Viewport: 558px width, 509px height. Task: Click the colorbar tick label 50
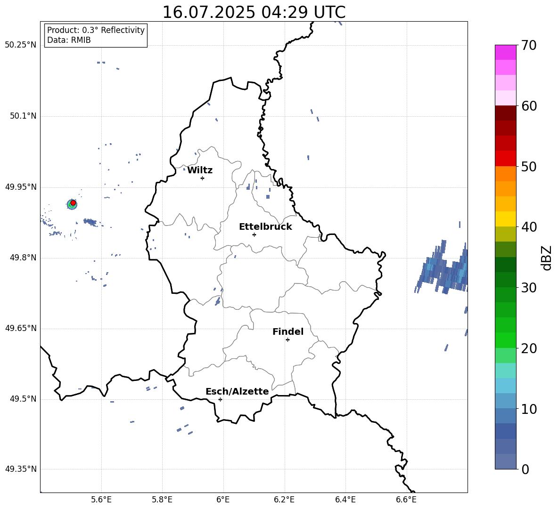click(x=529, y=167)
